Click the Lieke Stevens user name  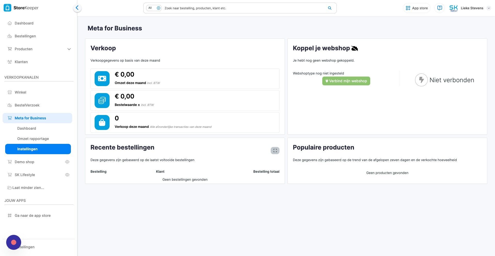pyautogui.click(x=472, y=8)
